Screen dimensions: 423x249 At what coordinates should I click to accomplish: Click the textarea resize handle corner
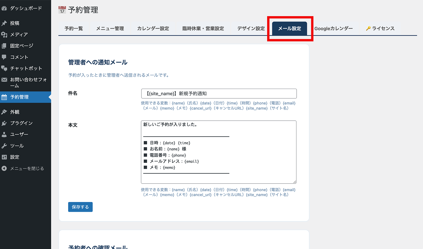(x=295, y=182)
